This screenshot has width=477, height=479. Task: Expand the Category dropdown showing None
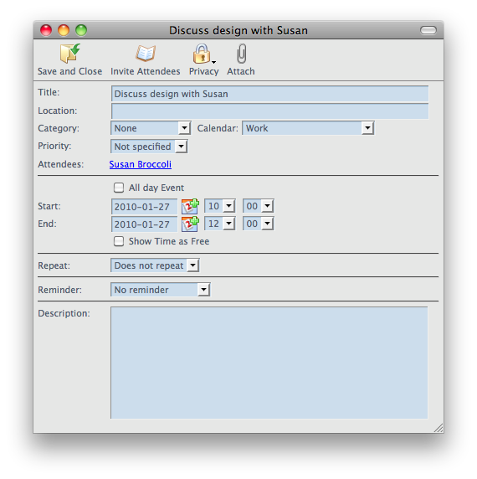[151, 128]
